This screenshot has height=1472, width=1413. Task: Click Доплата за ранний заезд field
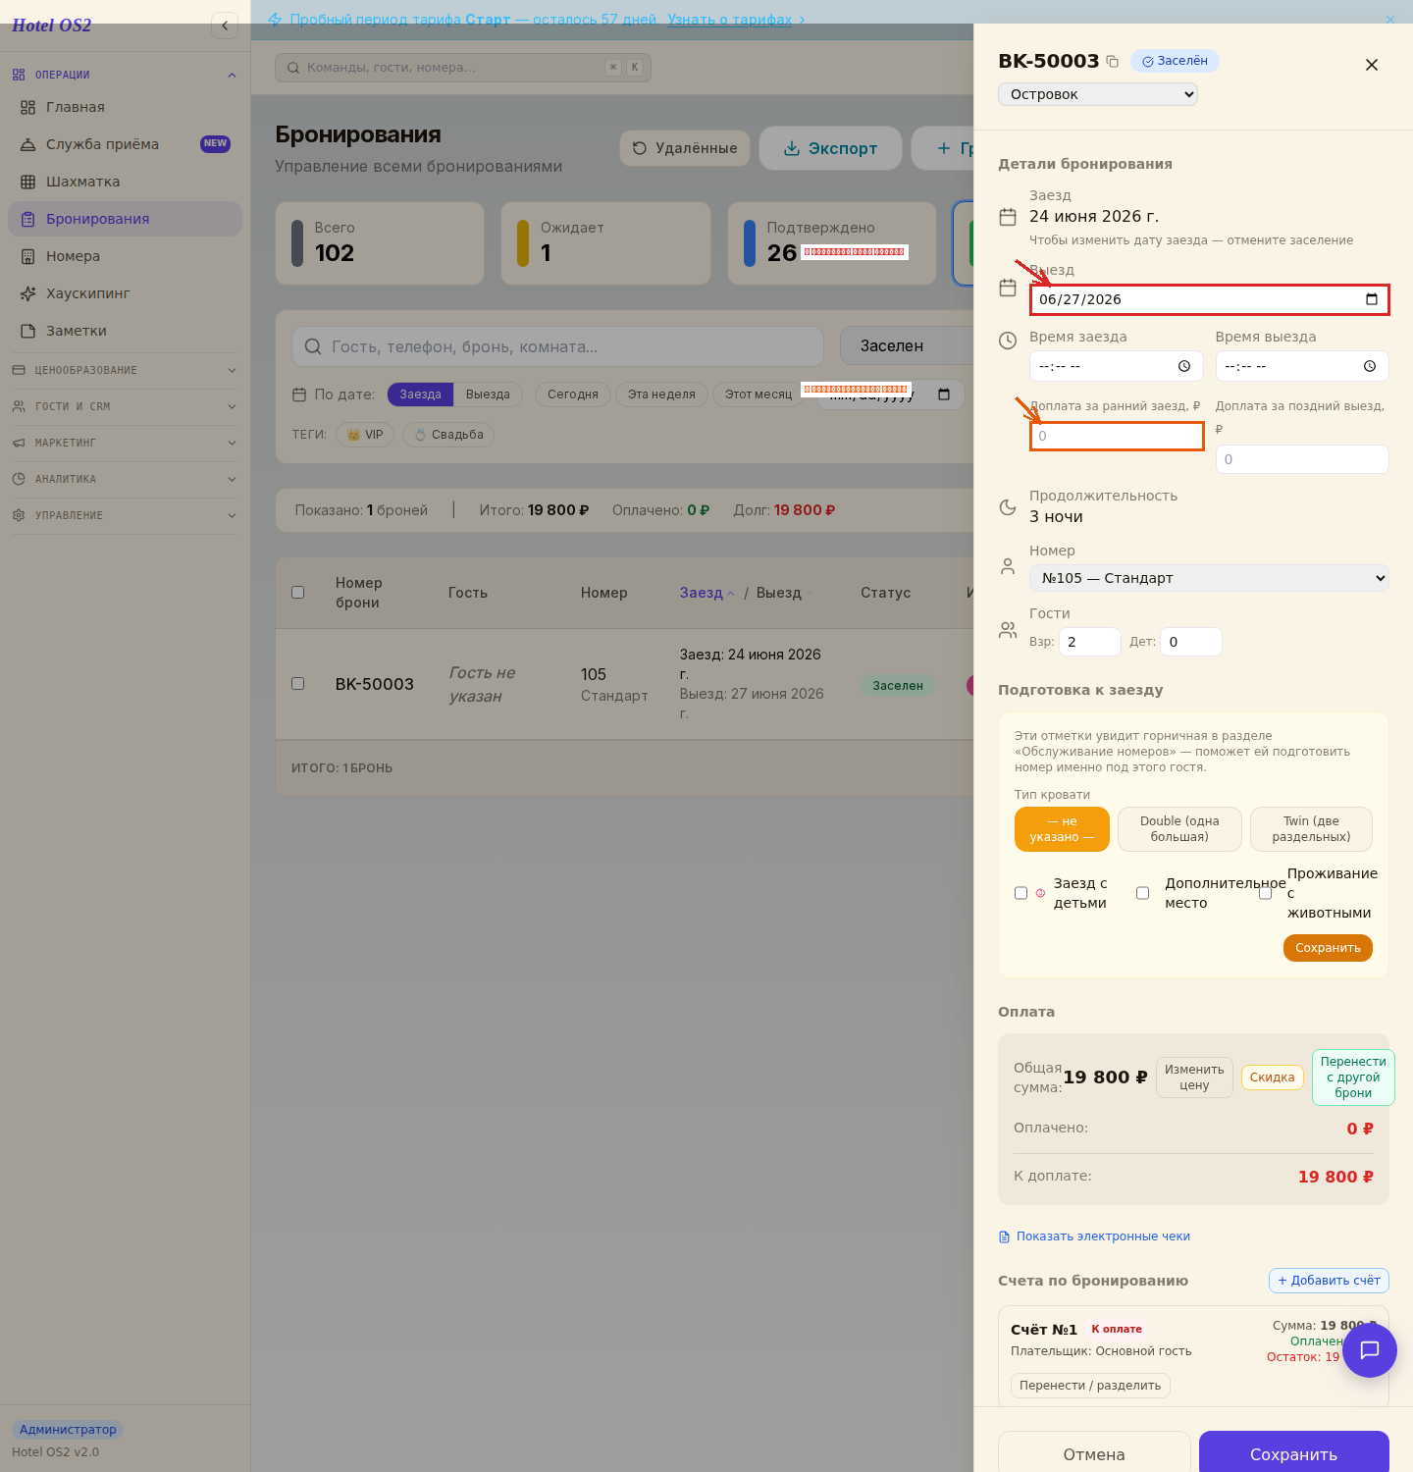coord(1117,436)
